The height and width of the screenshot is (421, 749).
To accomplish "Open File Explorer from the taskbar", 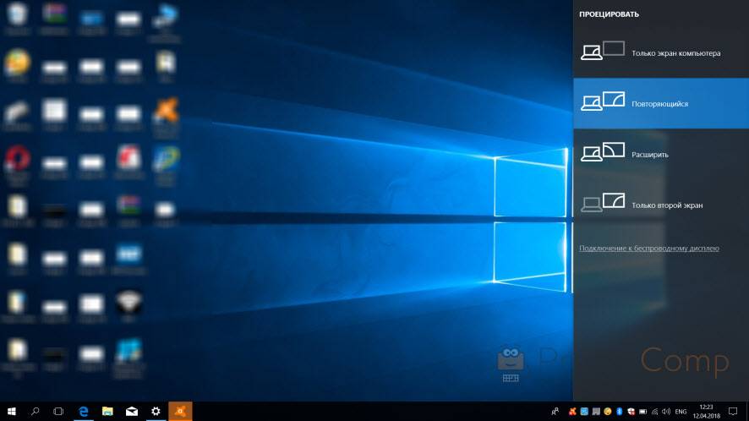I will 108,411.
